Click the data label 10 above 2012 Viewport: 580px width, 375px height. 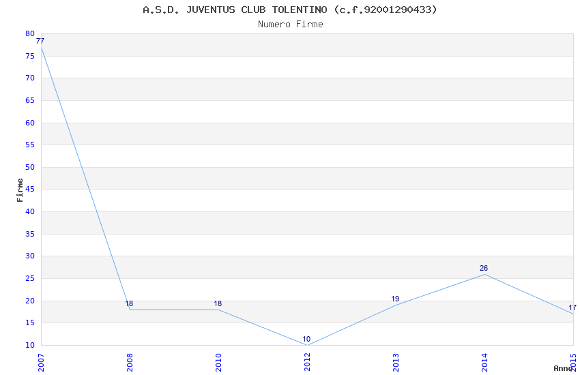click(x=306, y=339)
